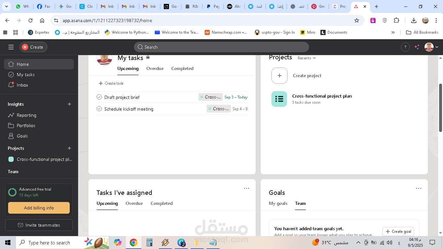Click the Team section header in the sidebar

coord(13,172)
